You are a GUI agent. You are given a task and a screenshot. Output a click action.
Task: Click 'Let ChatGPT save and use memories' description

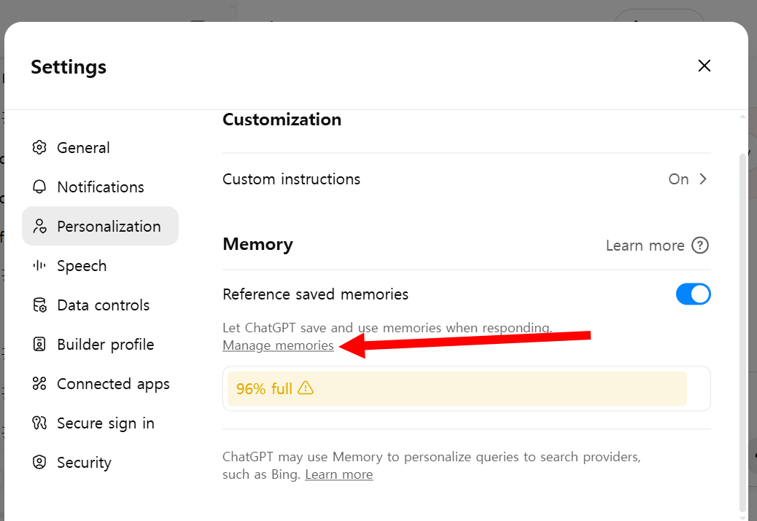pyautogui.click(x=387, y=328)
